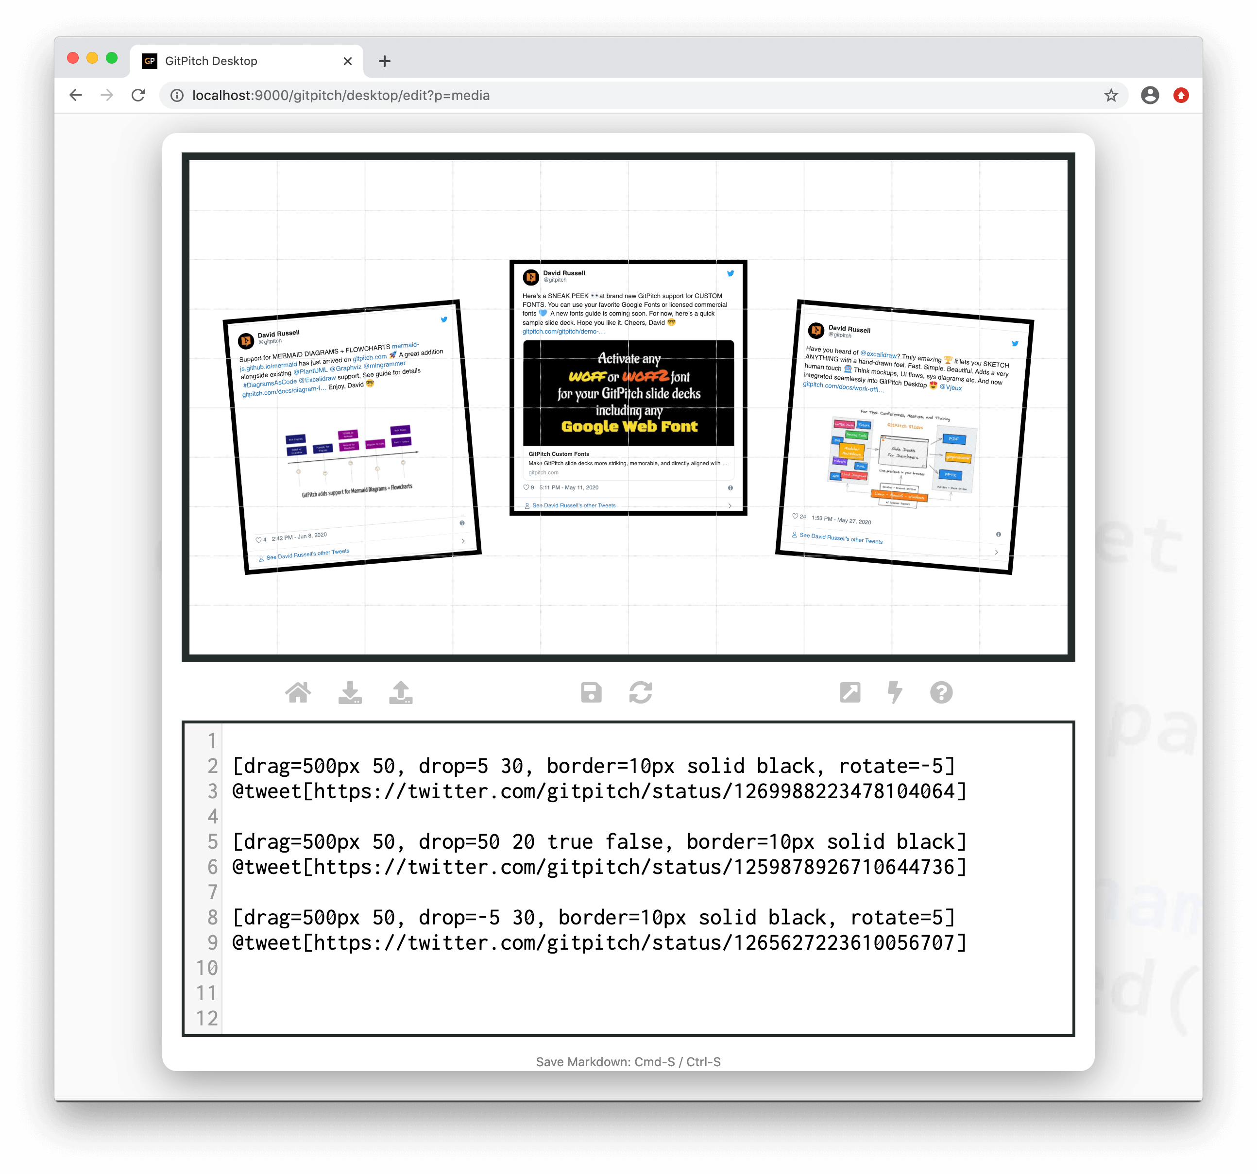Open preview via external link arrow icon
Screen dimensions: 1257x1174
850,692
